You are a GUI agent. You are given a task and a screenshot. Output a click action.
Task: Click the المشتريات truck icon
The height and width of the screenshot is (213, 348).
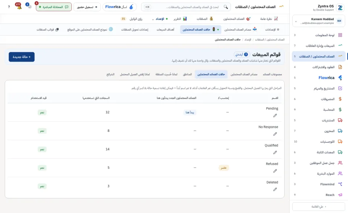(x=340, y=120)
